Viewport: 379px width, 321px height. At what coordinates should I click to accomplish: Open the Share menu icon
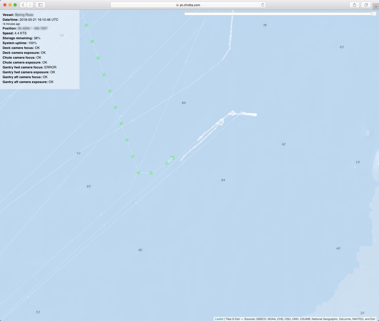[x=354, y=5]
